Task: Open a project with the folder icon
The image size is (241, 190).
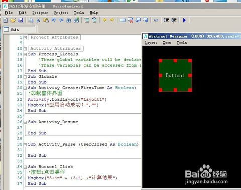Action: tap(13, 20)
